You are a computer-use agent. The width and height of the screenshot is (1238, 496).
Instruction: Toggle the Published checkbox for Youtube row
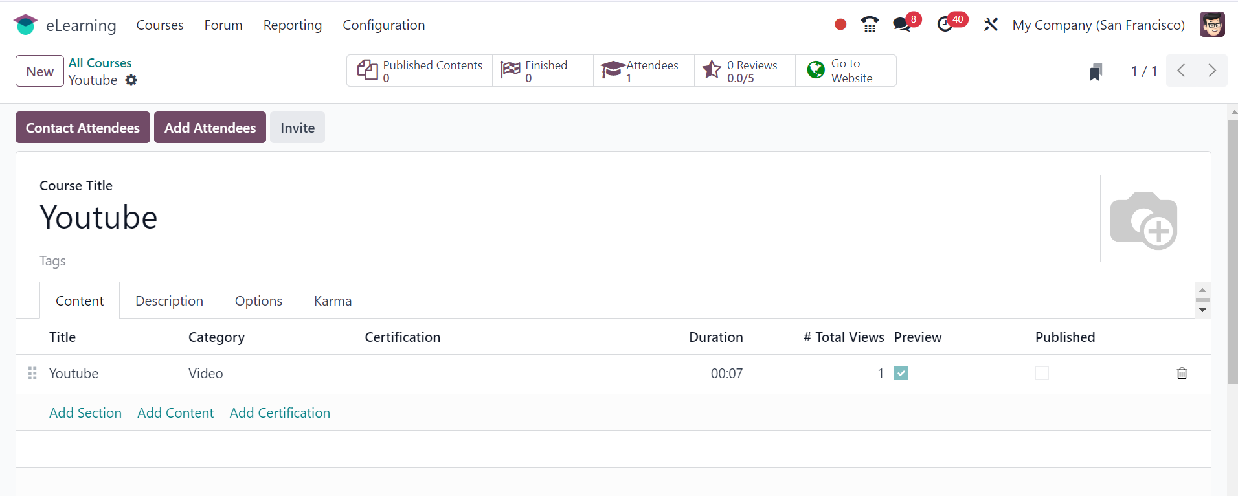click(1042, 374)
